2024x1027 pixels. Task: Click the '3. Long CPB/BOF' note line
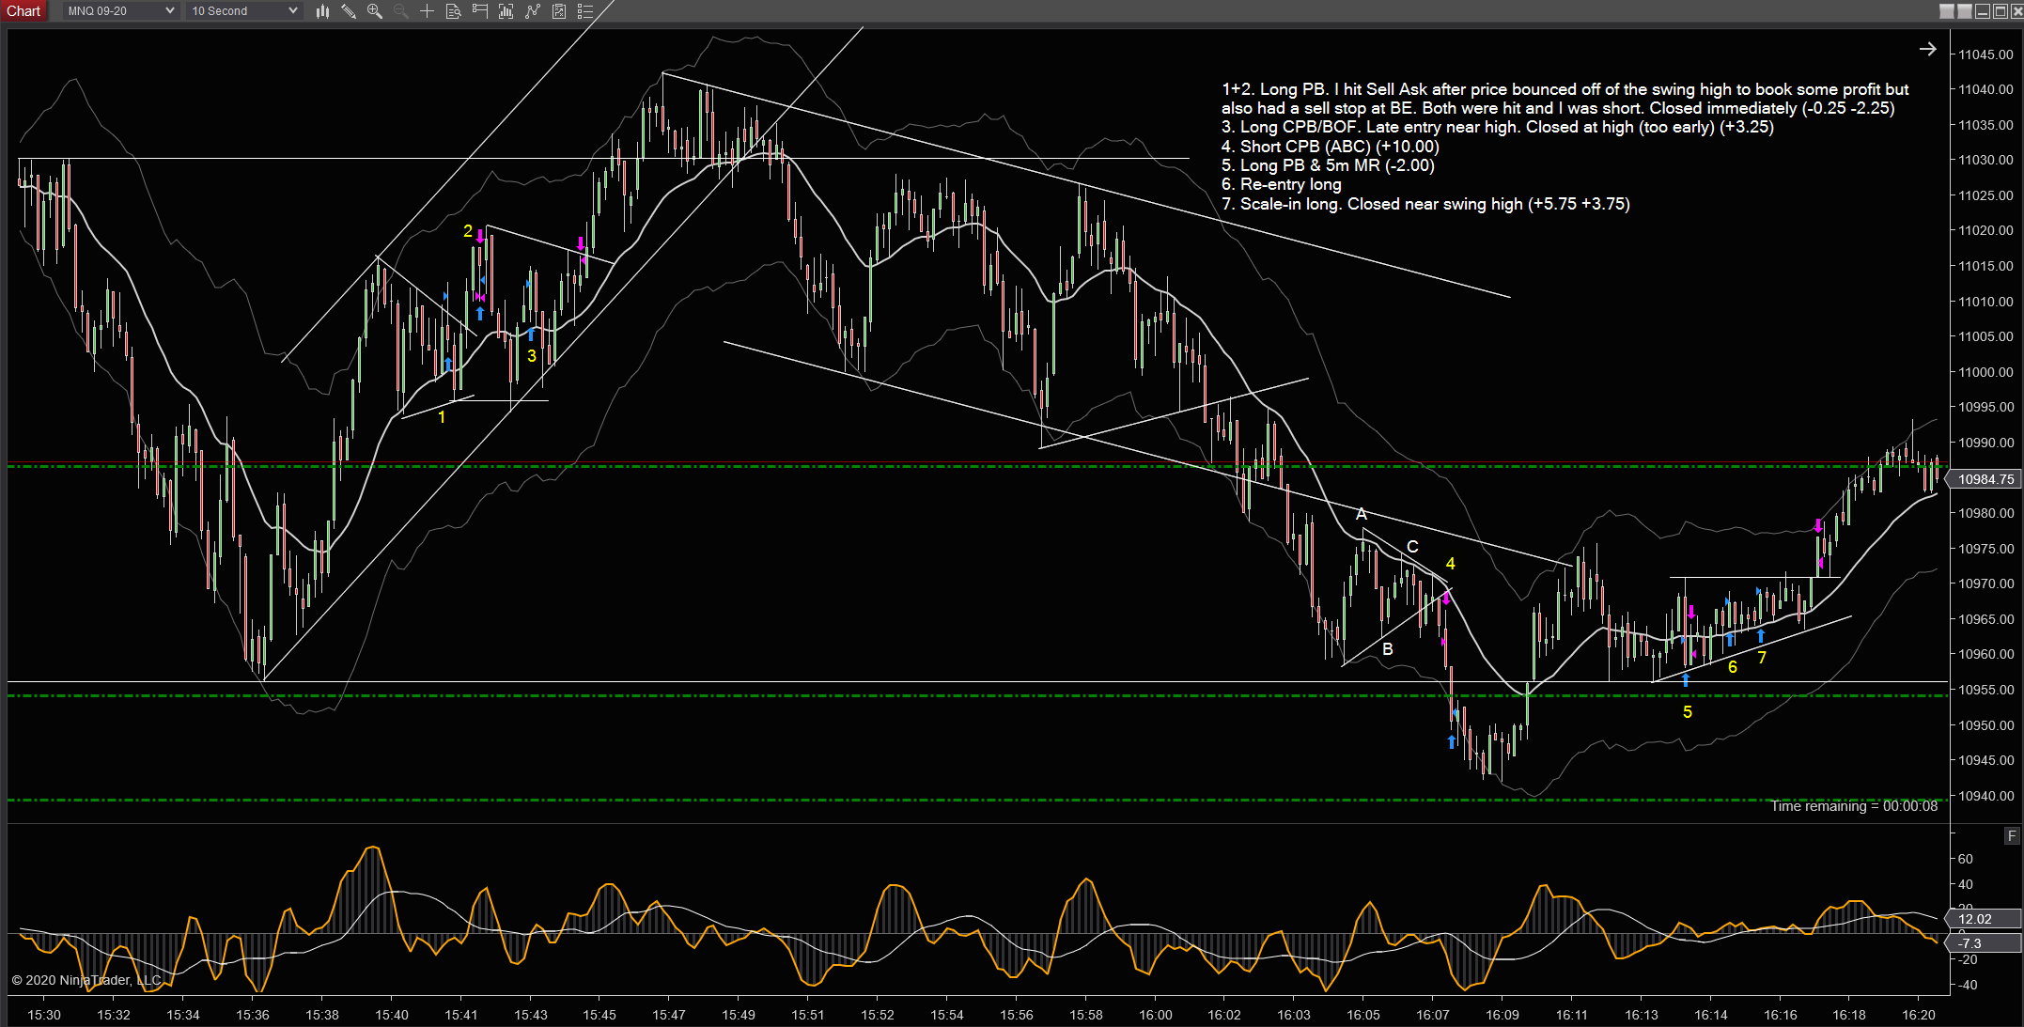tap(1498, 127)
